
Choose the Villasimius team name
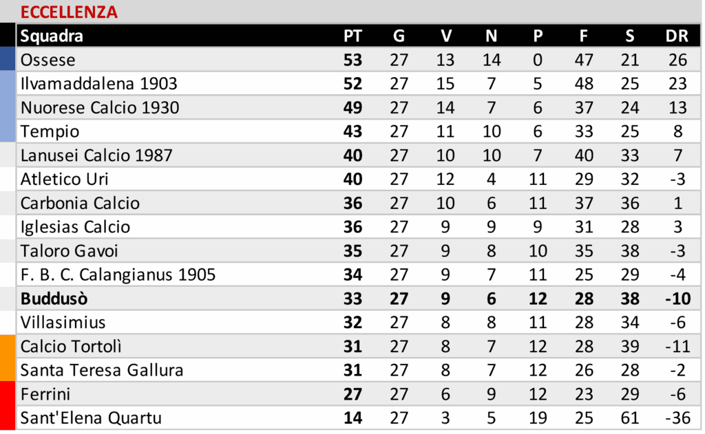coord(63,323)
